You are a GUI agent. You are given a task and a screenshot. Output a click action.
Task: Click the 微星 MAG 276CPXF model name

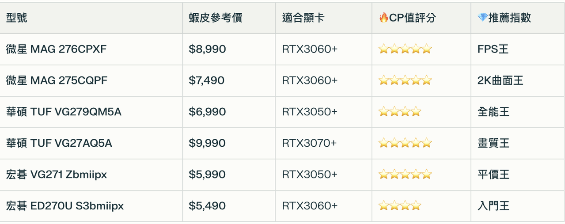[57, 49]
